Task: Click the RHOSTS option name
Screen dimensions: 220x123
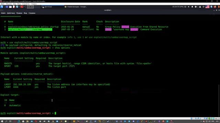Action: point(8,64)
